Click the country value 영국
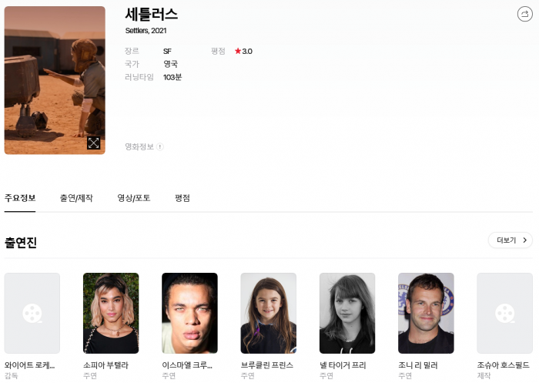The width and height of the screenshot is (539, 383). 170,64
